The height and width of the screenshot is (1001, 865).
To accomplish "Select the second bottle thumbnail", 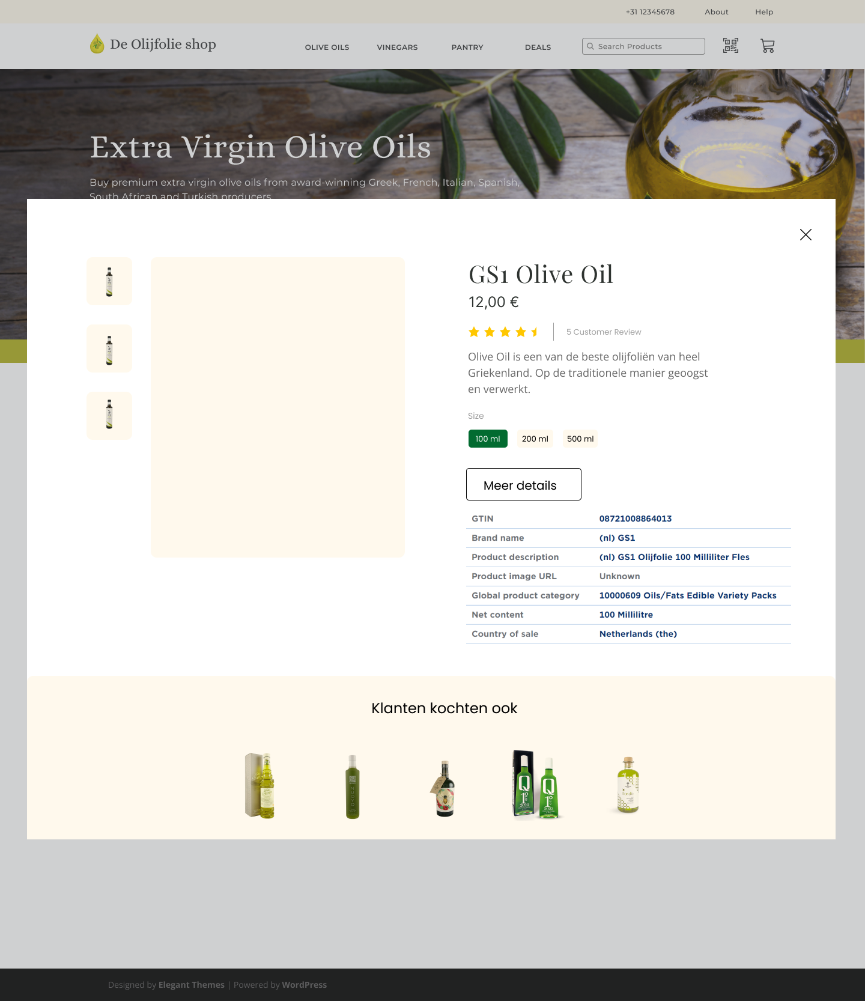I will tap(109, 348).
